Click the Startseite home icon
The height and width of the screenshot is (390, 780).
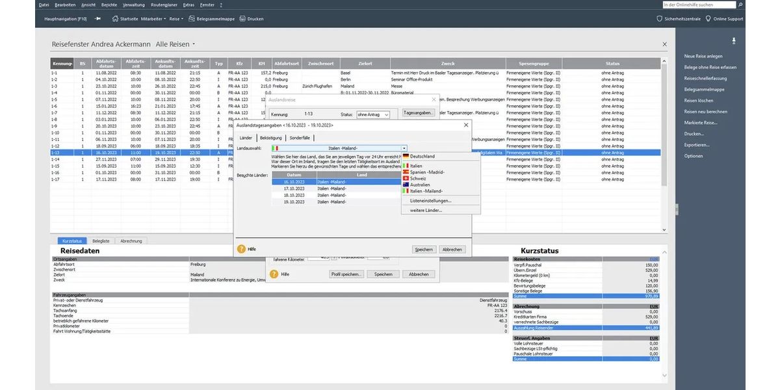tap(115, 19)
